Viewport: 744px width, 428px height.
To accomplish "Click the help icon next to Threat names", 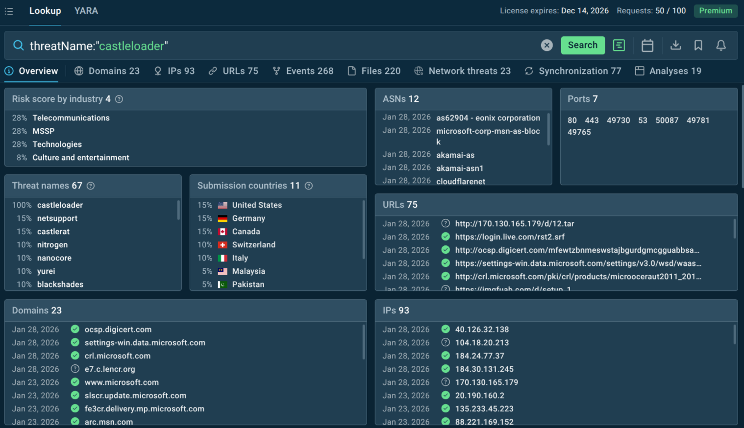I will (91, 186).
